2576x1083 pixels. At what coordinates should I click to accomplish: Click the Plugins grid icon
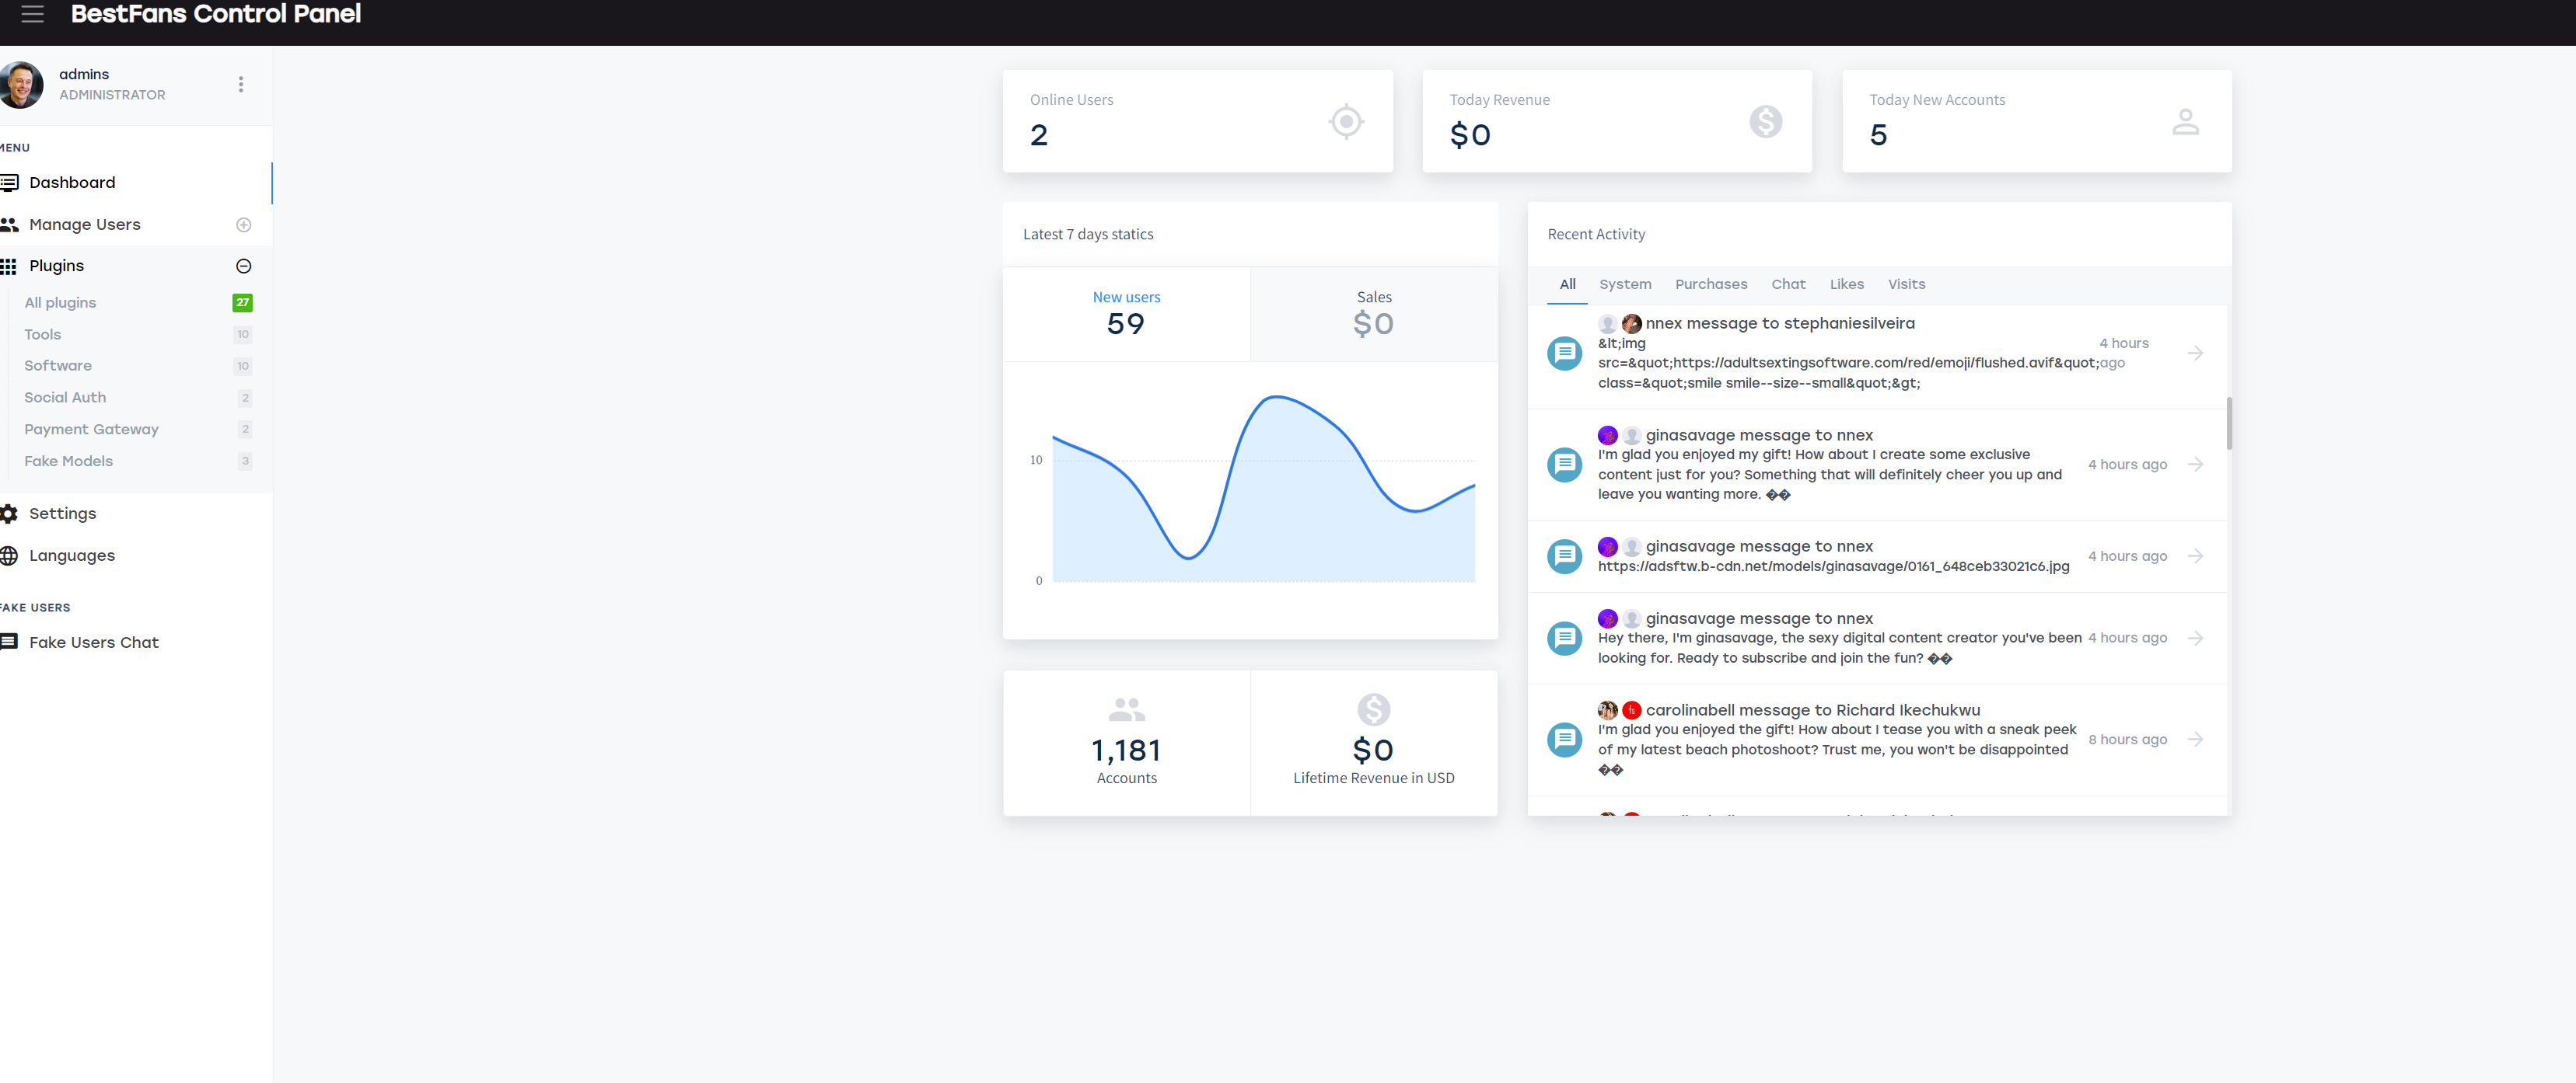[9, 266]
